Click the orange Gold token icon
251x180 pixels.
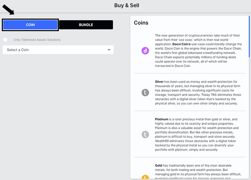[145, 177]
